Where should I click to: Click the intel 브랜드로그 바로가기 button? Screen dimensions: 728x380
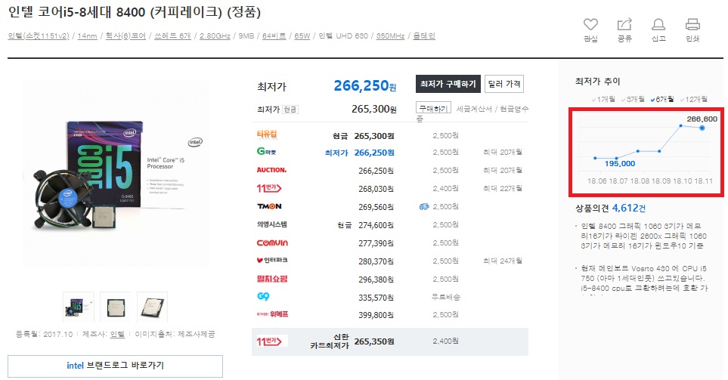click(x=115, y=366)
